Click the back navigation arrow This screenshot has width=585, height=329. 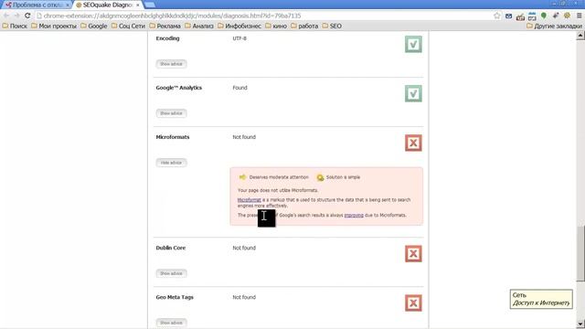pos(6,16)
